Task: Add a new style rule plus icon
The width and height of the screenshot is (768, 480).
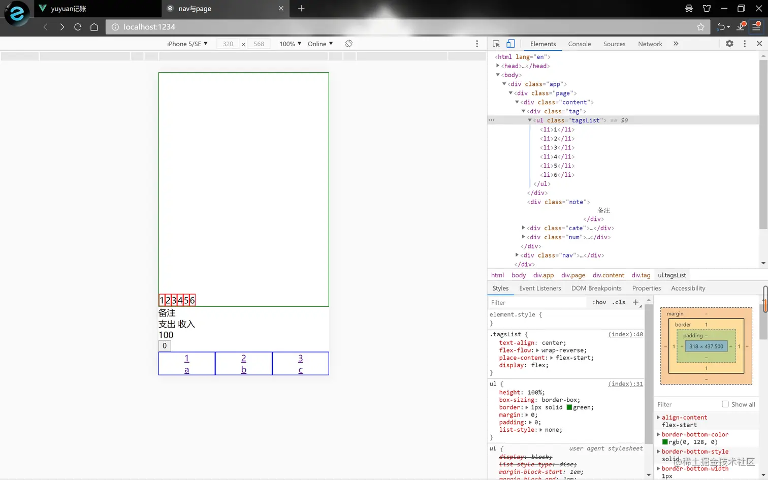Action: pos(635,302)
